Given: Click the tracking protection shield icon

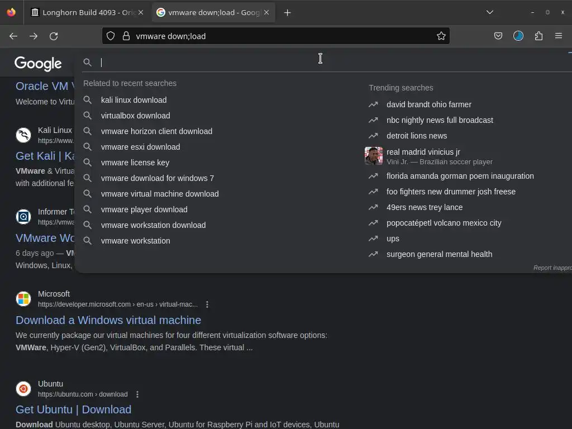Looking at the screenshot, I should [111, 36].
